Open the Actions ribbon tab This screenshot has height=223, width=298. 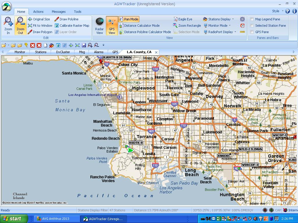coord(38,12)
